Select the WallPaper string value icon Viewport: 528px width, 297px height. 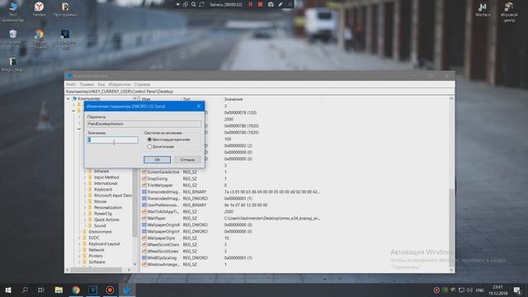pyautogui.click(x=144, y=218)
